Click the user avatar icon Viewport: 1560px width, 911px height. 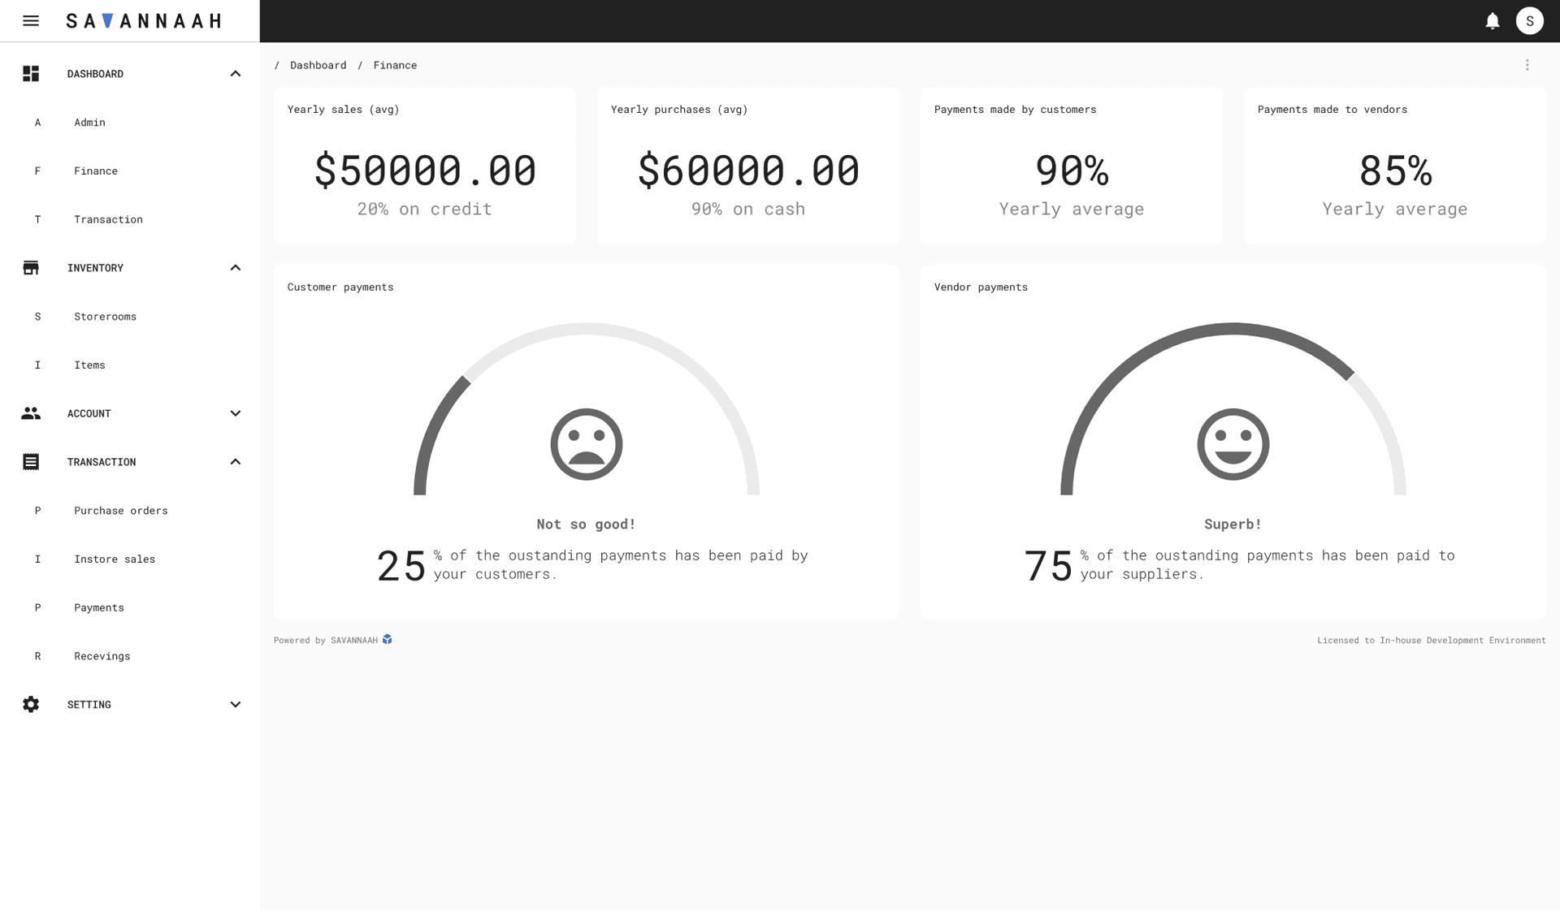(1530, 20)
